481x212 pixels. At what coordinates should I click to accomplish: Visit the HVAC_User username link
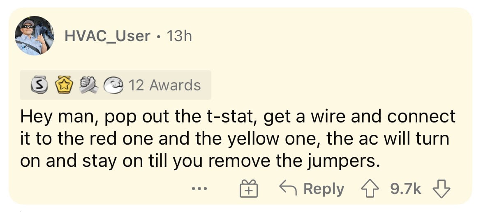(107, 37)
